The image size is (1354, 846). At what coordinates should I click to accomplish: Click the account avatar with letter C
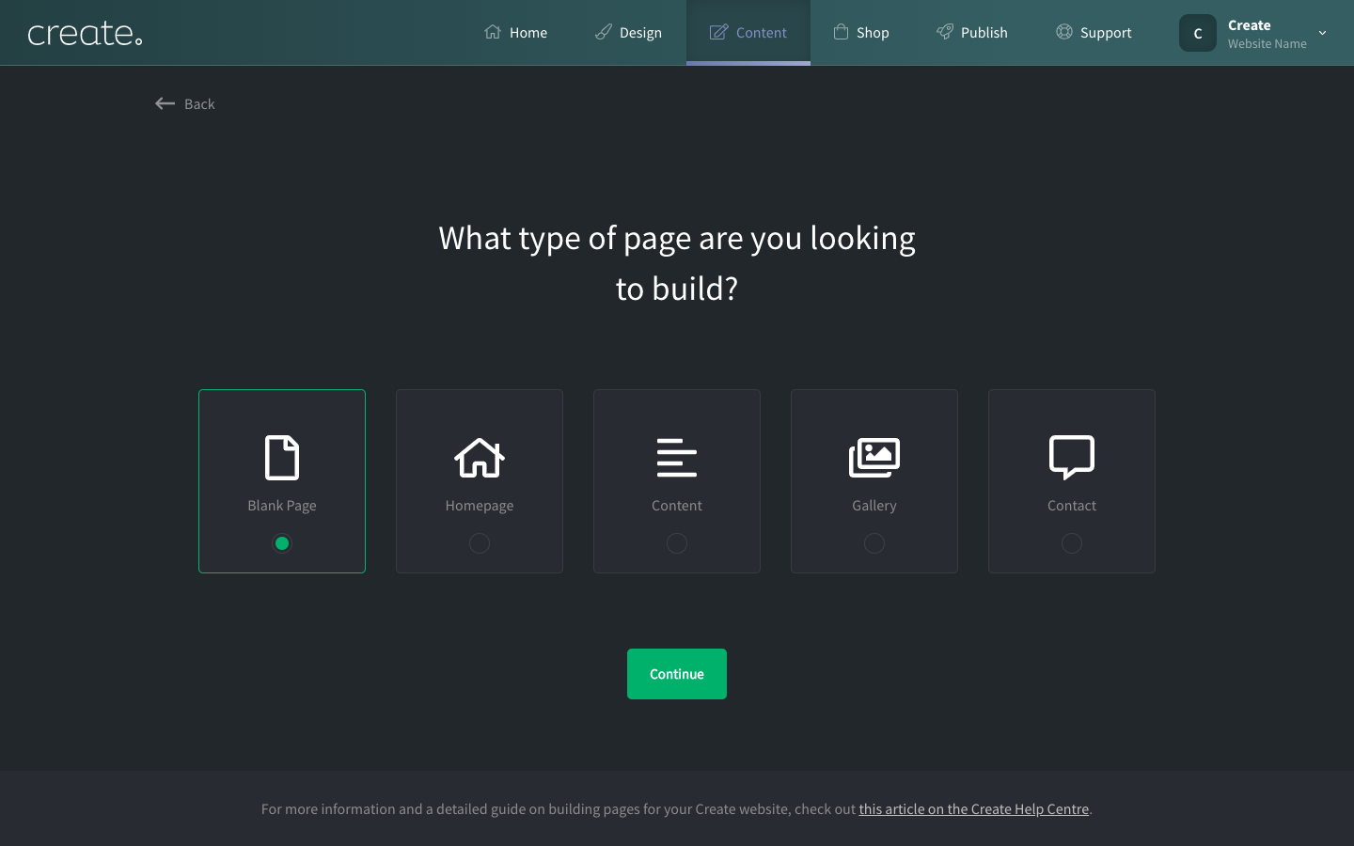(1198, 33)
